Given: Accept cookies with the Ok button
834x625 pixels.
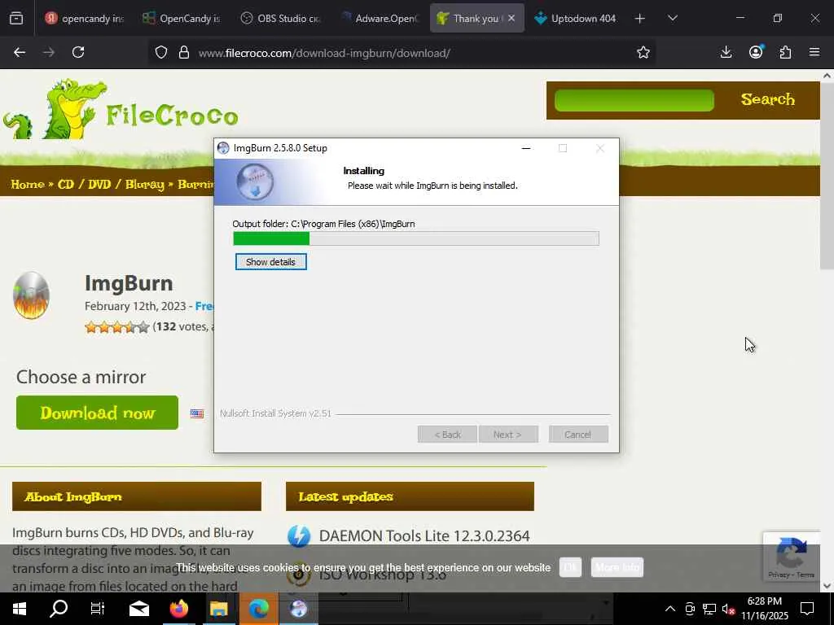Looking at the screenshot, I should coord(570,567).
